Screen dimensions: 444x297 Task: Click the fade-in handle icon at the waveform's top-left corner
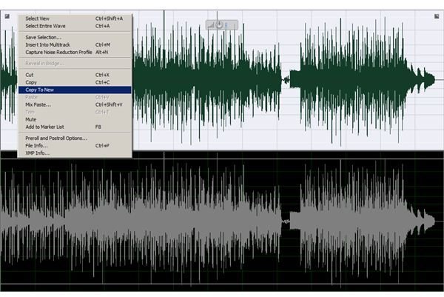click(x=7, y=16)
